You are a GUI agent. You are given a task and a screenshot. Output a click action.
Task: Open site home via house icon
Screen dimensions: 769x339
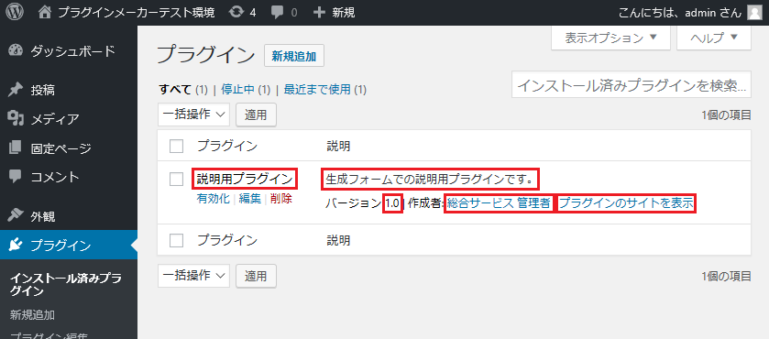click(x=45, y=12)
